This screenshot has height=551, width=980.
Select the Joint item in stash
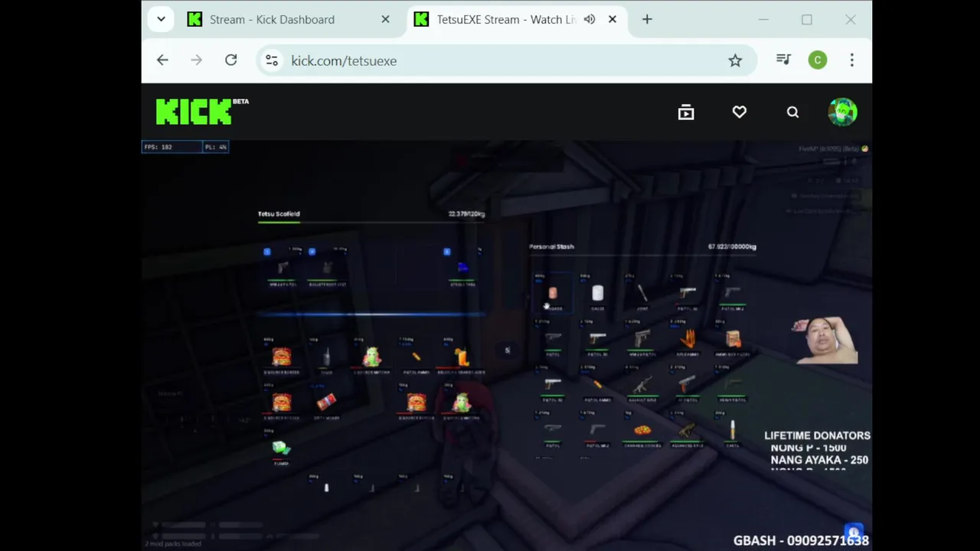(x=642, y=294)
